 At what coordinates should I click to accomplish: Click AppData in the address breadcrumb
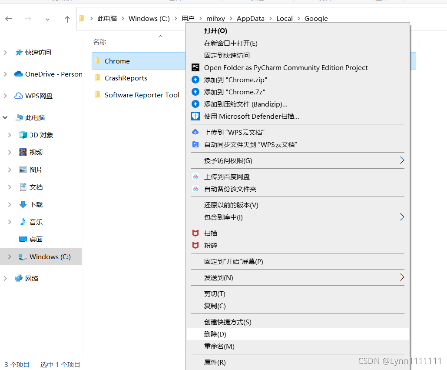point(251,19)
